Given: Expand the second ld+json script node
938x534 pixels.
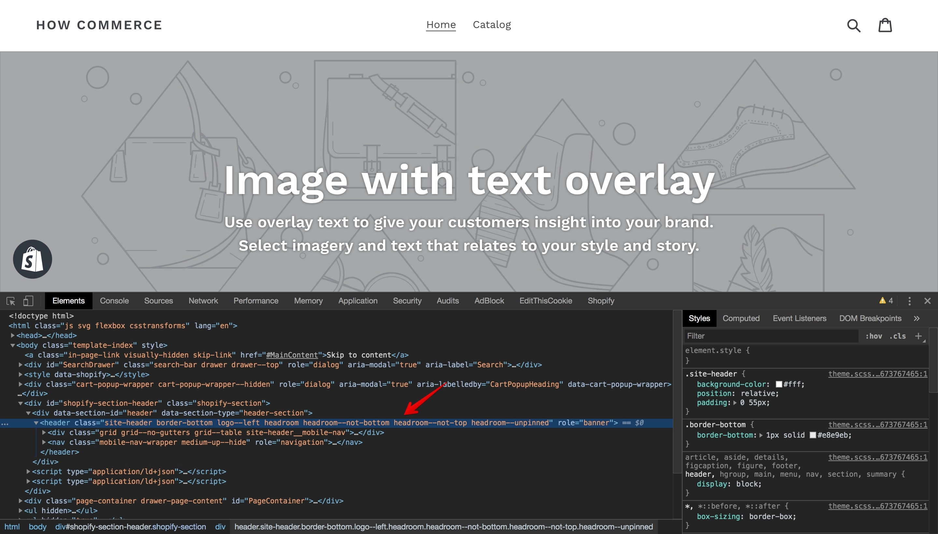Looking at the screenshot, I should click(28, 481).
